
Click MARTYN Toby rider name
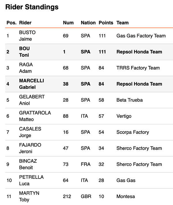[29, 196]
